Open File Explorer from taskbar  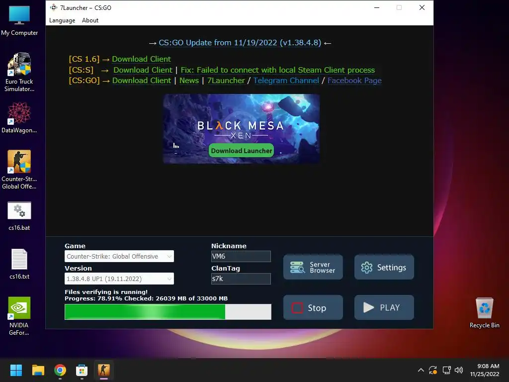[38, 370]
